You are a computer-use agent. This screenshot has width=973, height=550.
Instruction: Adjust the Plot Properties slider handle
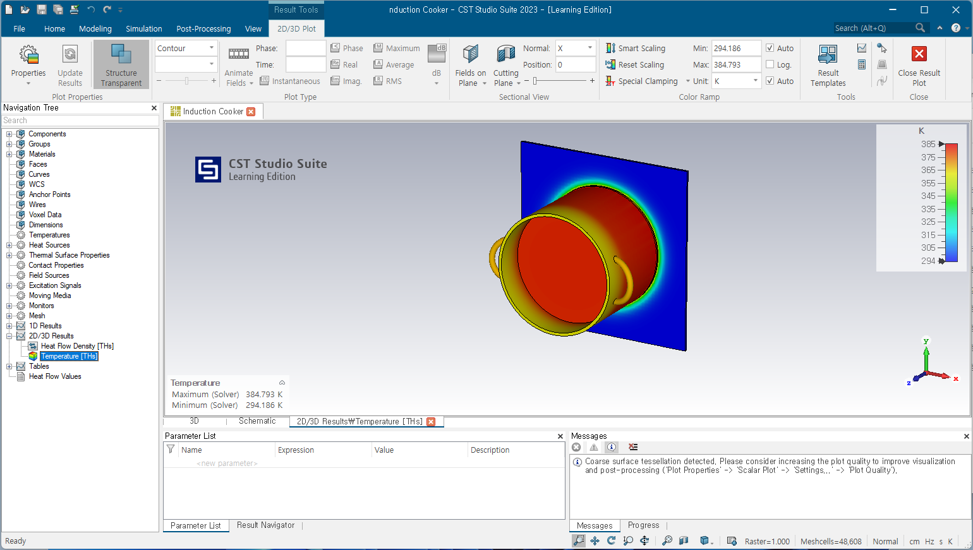(186, 81)
